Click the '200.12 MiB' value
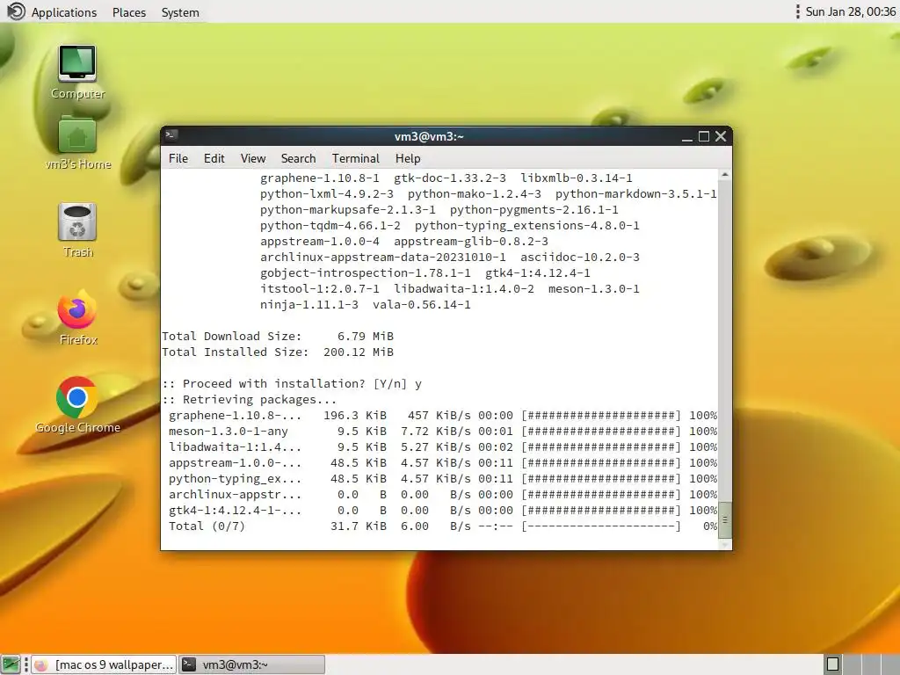Screen dimensions: 900x675 click(x=359, y=352)
